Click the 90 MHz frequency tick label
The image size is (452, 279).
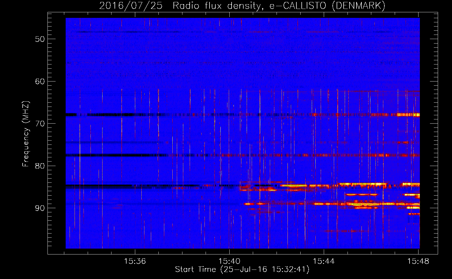40,208
